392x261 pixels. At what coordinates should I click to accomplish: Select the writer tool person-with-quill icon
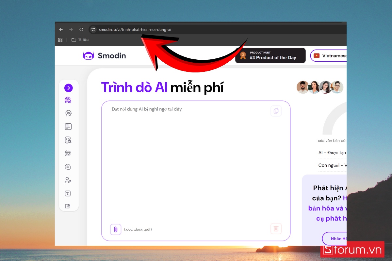tap(68, 180)
